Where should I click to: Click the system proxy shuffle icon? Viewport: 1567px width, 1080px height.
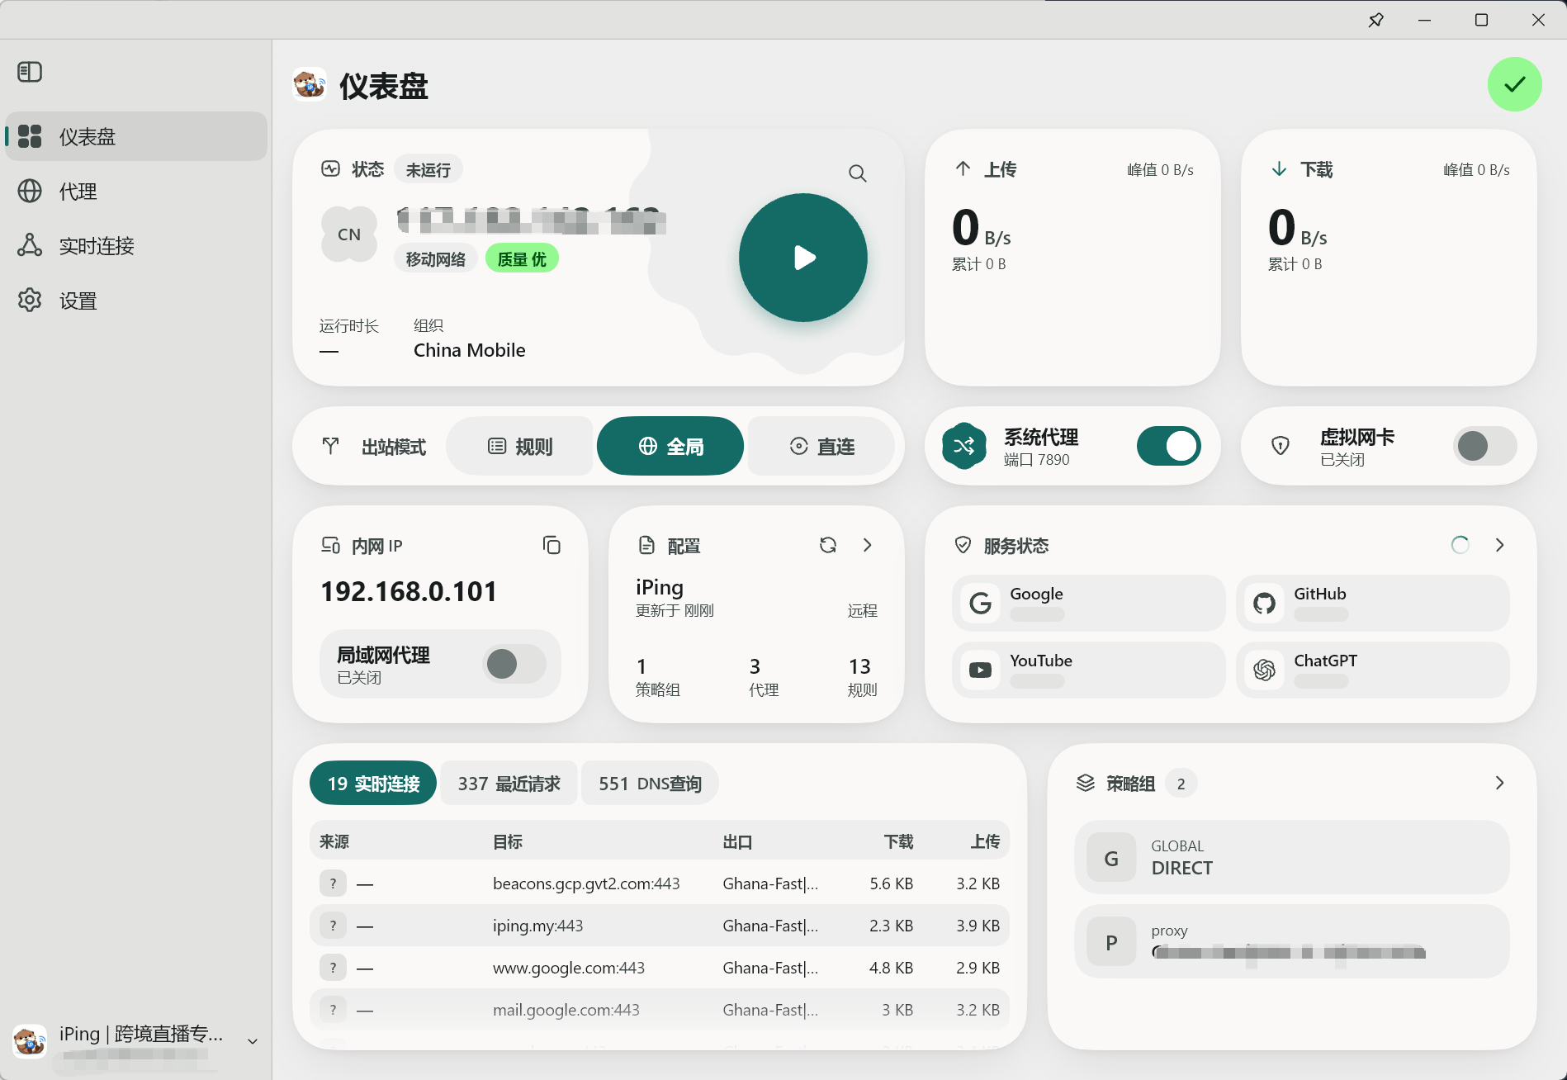coord(963,446)
